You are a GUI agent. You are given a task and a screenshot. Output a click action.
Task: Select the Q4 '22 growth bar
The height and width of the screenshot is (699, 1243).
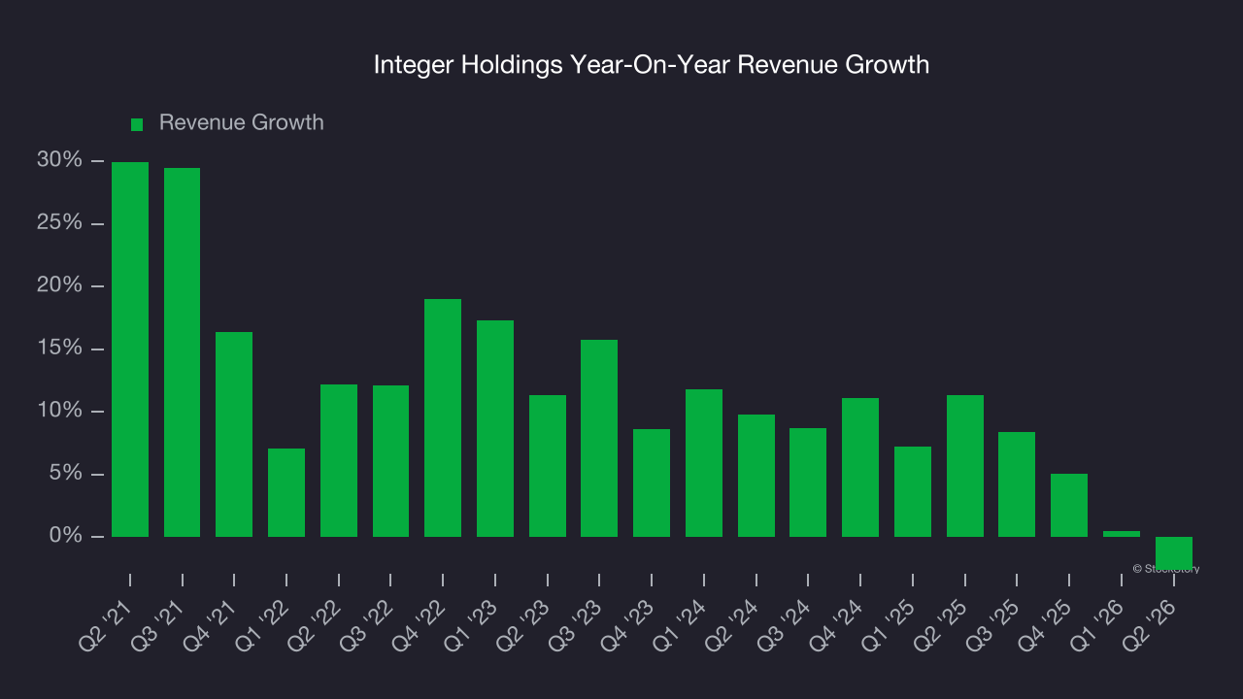[x=443, y=417]
